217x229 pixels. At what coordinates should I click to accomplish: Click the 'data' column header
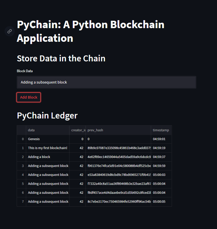(31, 130)
